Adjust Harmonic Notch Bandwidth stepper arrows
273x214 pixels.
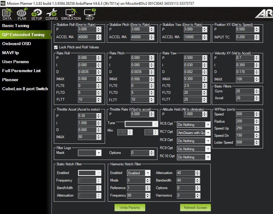(197, 181)
